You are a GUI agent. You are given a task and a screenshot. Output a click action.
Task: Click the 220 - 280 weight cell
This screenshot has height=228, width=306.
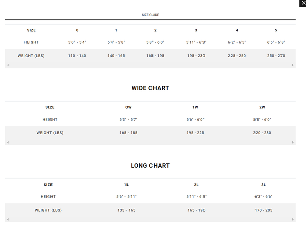(262, 133)
